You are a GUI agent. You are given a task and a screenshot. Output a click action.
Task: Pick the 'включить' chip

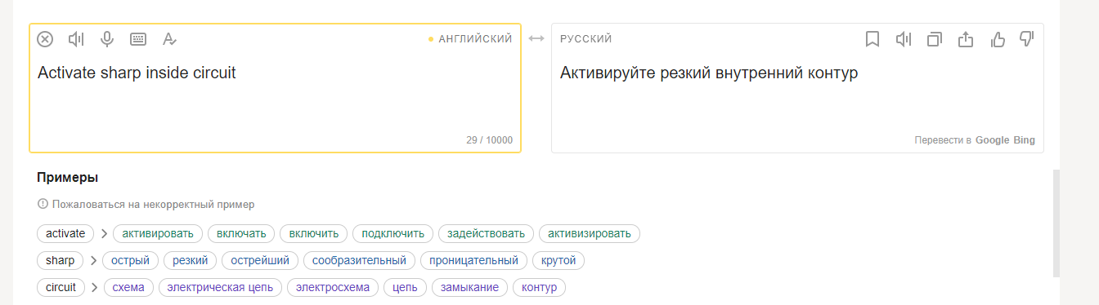pyautogui.click(x=314, y=233)
